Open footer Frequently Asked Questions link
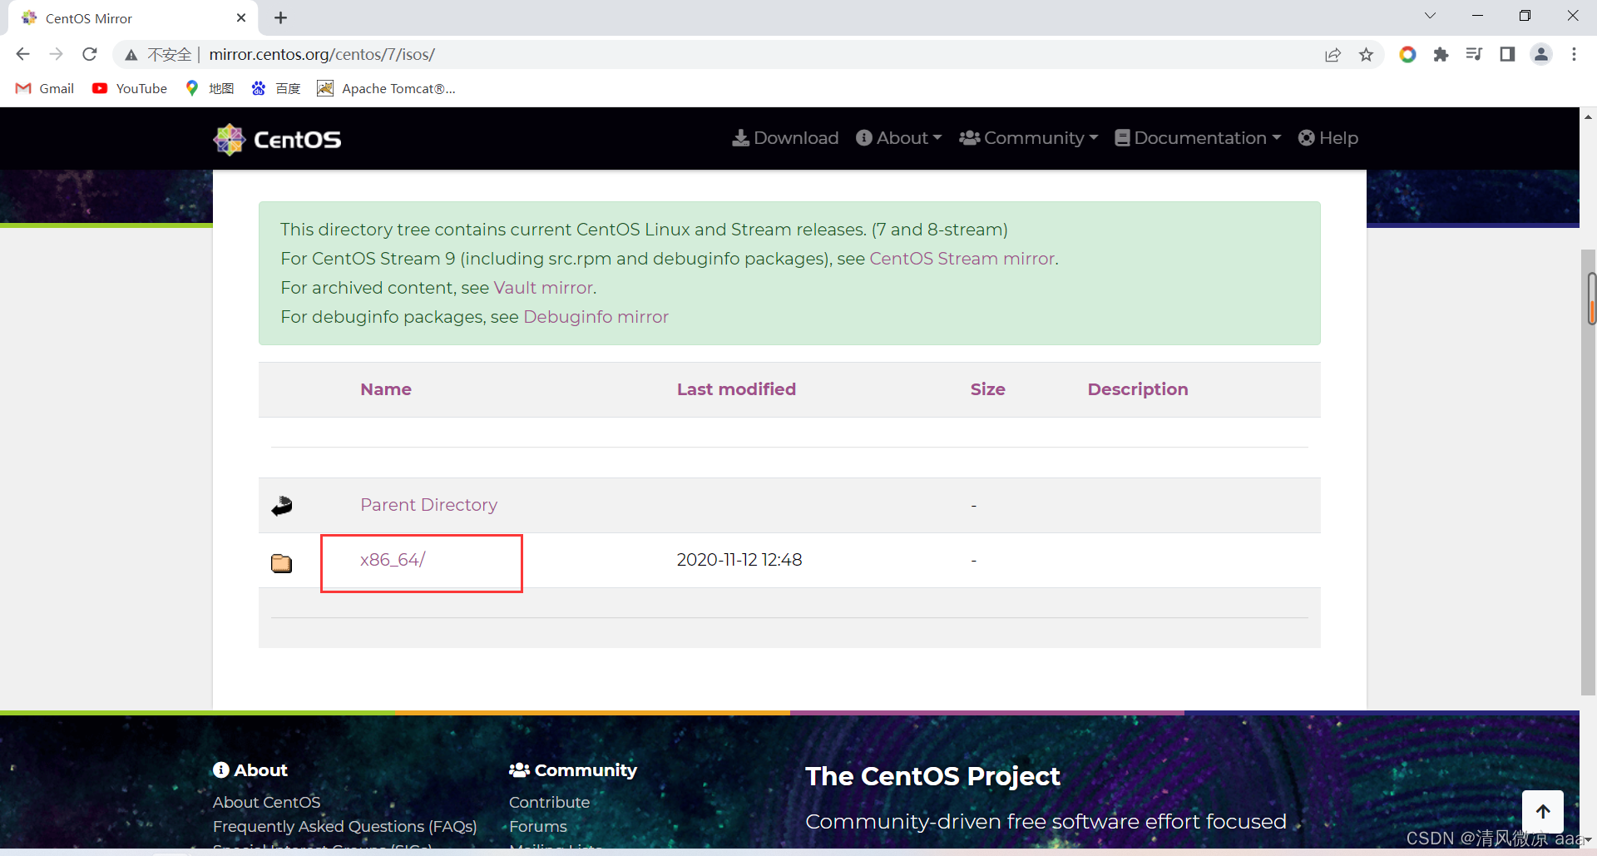This screenshot has height=856, width=1597. click(x=344, y=826)
